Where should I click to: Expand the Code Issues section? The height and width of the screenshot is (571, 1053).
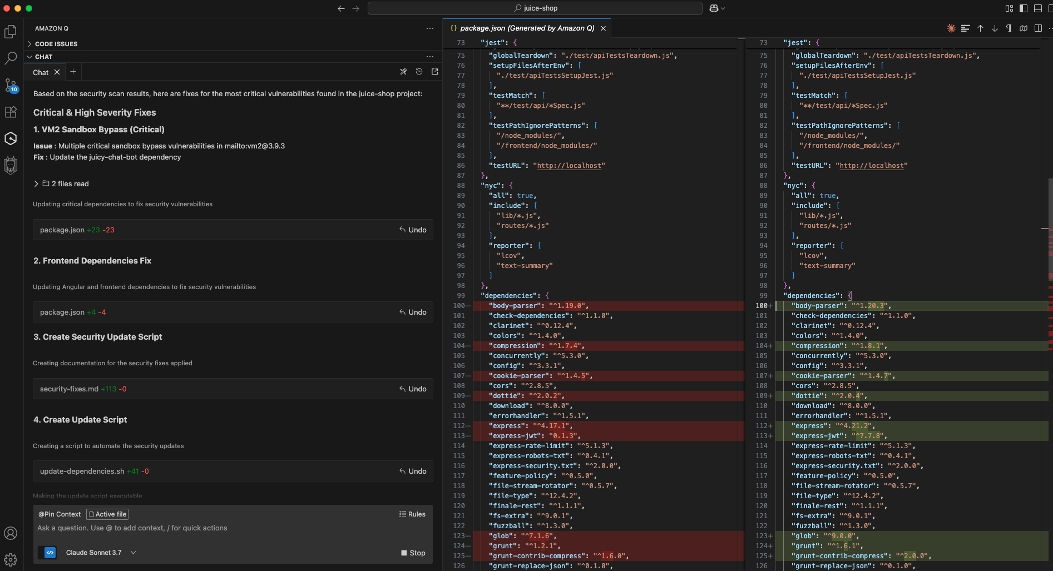coord(56,44)
